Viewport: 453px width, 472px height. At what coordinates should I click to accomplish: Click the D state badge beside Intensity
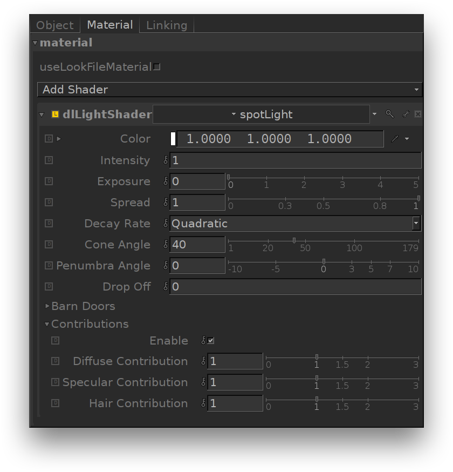point(49,160)
